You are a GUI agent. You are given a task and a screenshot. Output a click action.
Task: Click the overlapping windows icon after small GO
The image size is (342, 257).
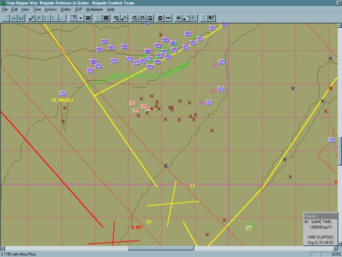pyautogui.click(x=186, y=18)
